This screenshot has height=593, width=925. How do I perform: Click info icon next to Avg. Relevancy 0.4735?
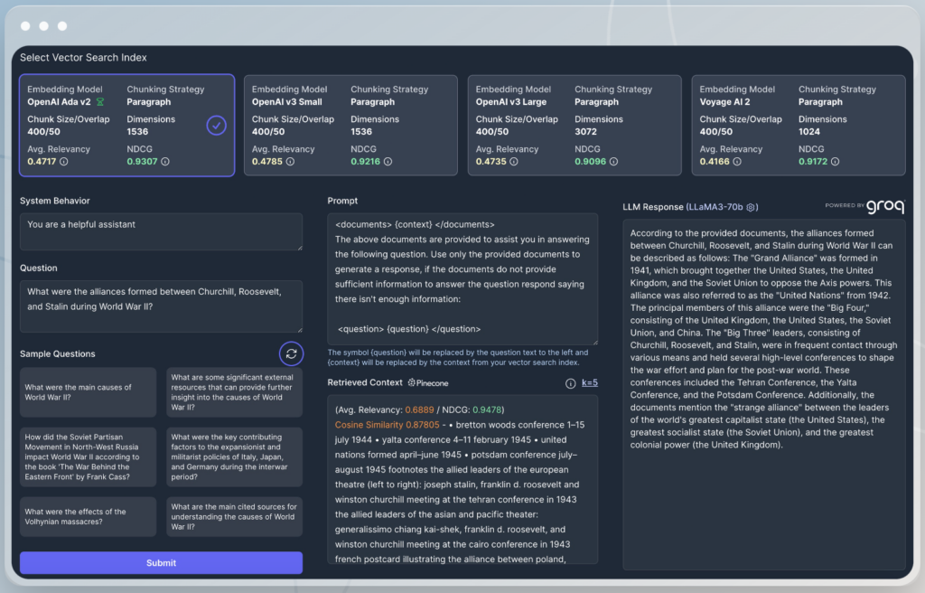[514, 161]
